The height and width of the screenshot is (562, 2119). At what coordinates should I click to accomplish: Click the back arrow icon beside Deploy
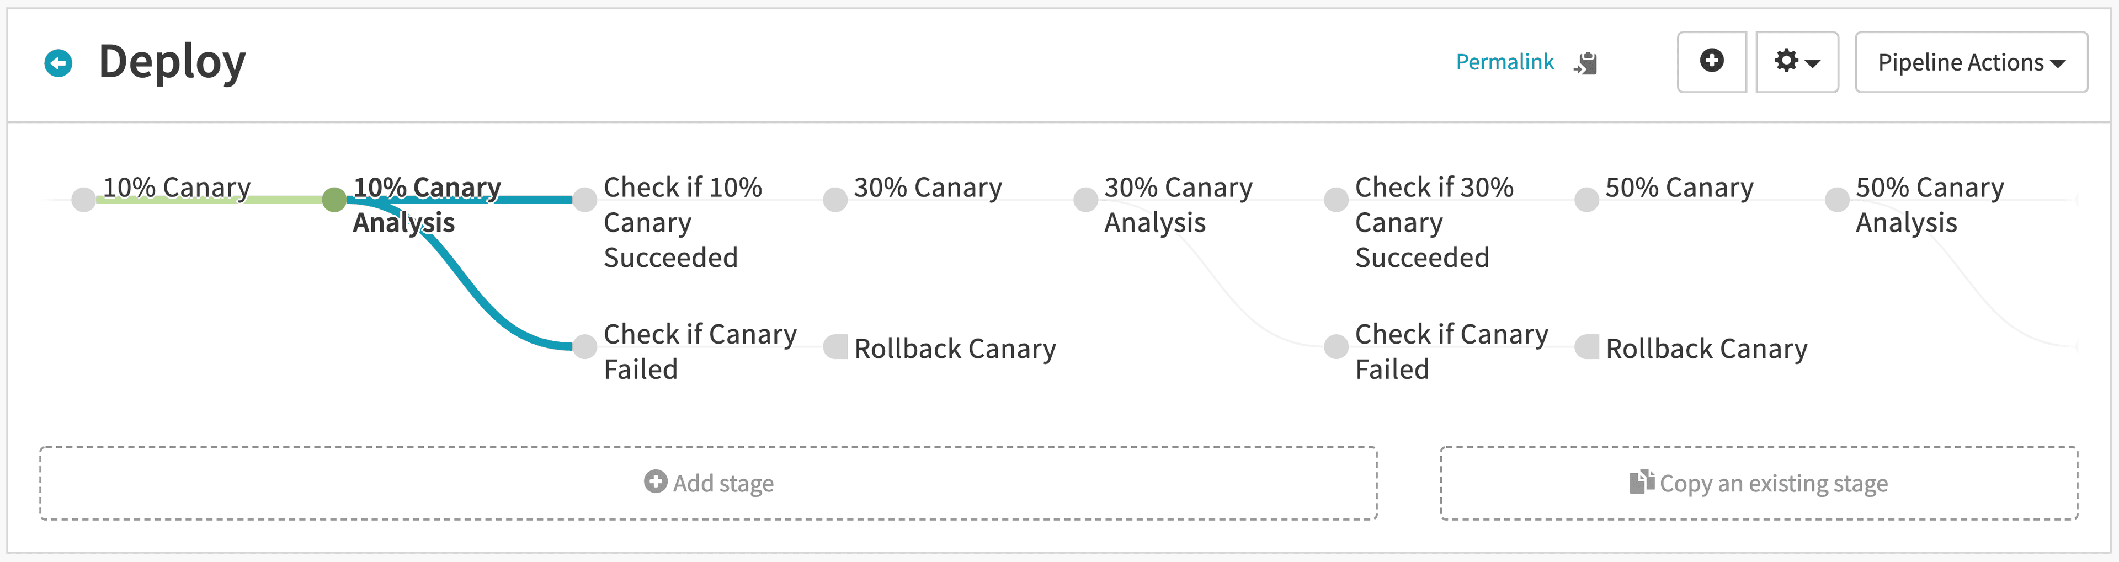[58, 63]
